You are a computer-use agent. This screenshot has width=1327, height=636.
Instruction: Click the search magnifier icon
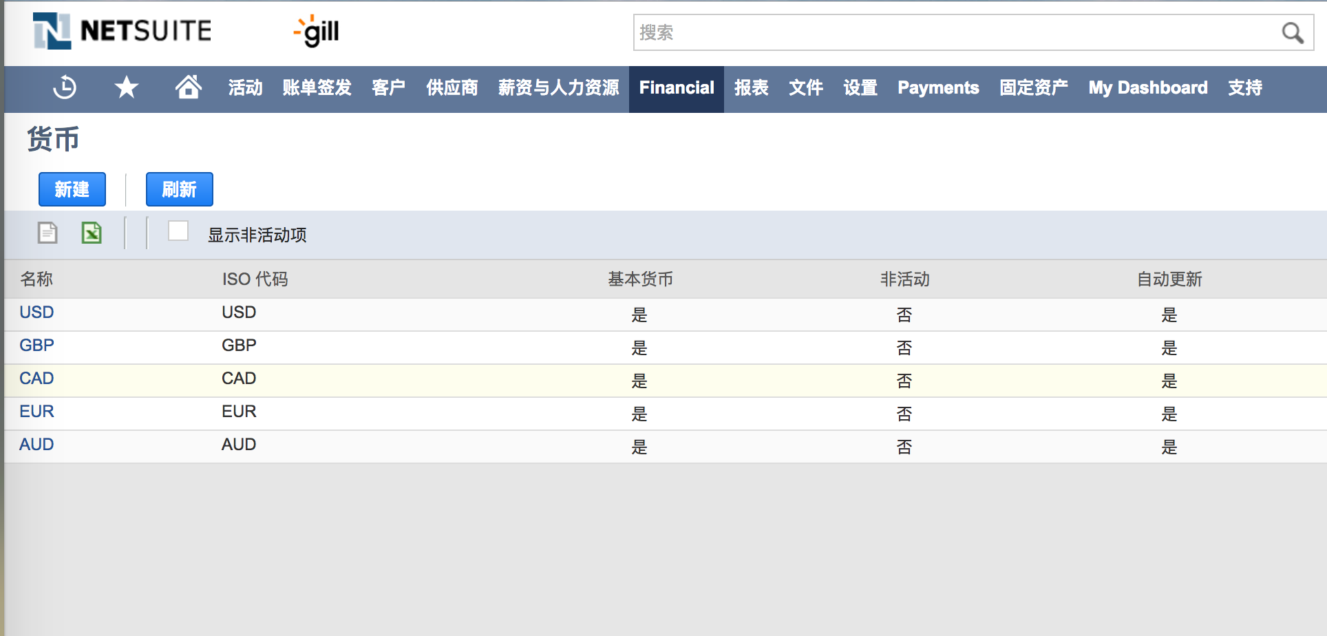click(x=1291, y=33)
